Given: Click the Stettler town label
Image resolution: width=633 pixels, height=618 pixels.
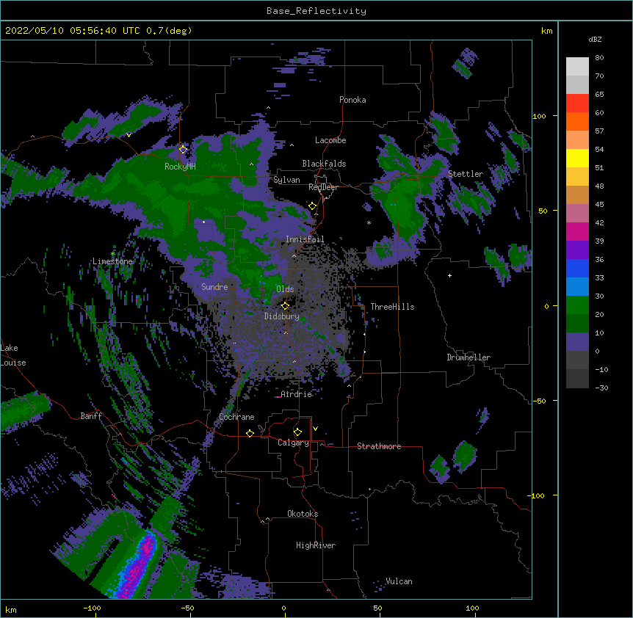Looking at the screenshot, I should tap(466, 174).
